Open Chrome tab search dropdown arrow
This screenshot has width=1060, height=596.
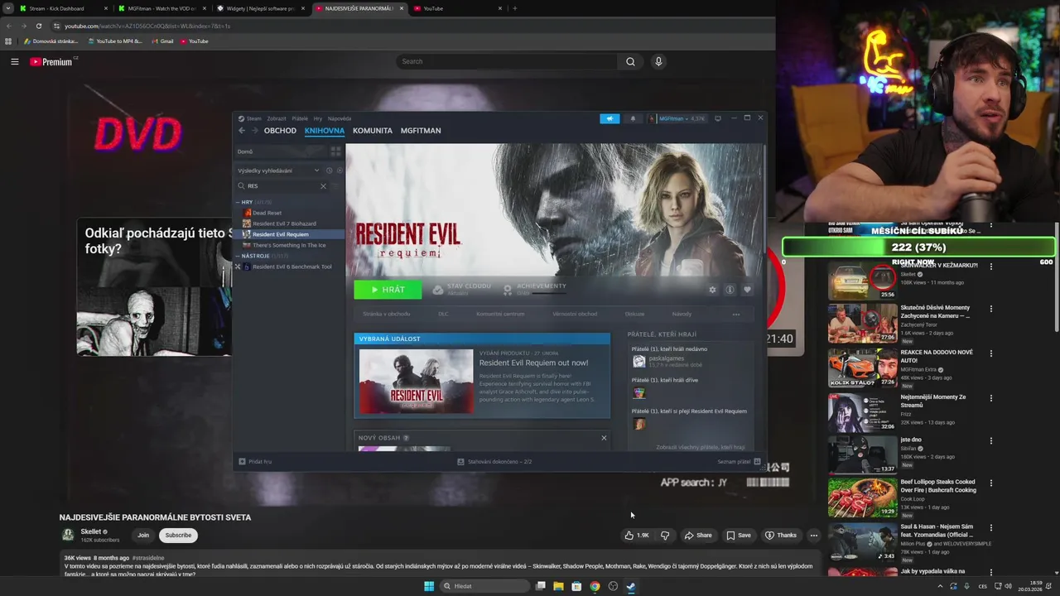(8, 8)
